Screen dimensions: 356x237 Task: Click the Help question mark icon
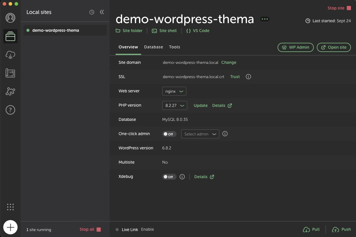(x=10, y=110)
